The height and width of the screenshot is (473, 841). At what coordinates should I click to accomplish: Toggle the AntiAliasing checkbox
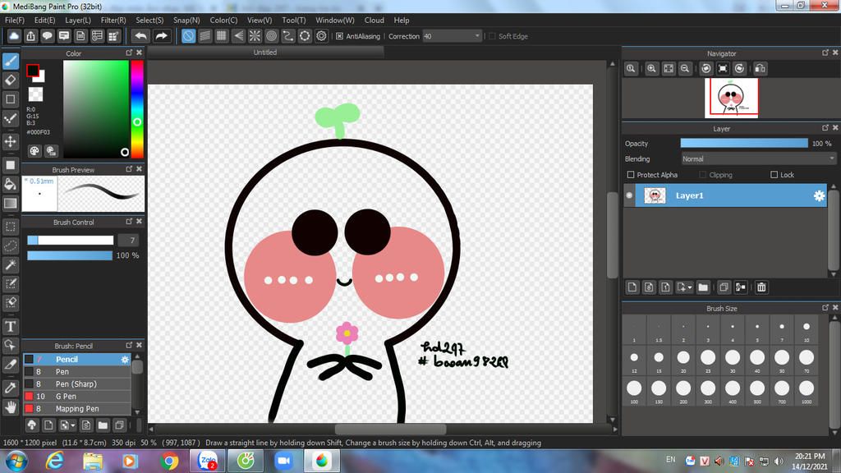pos(339,36)
